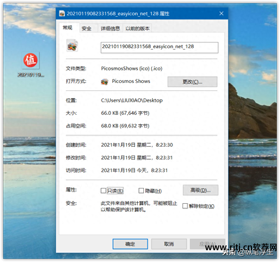280x262 pixels.
Task: Click the creation time 8:23:30 value
Action: coord(137,145)
